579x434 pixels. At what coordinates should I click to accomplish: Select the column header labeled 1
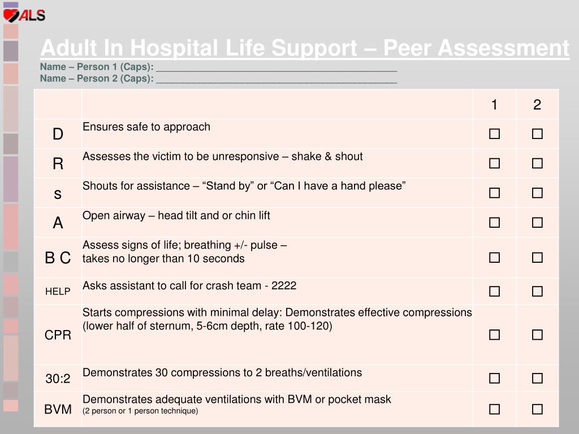pos(495,105)
